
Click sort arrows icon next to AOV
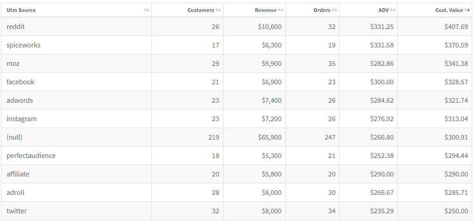point(392,10)
